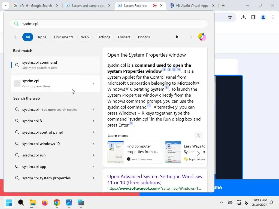Expand 'sysdm.cpl 3' suggestion arrow
Screen dimensions: 279x209
(93, 121)
